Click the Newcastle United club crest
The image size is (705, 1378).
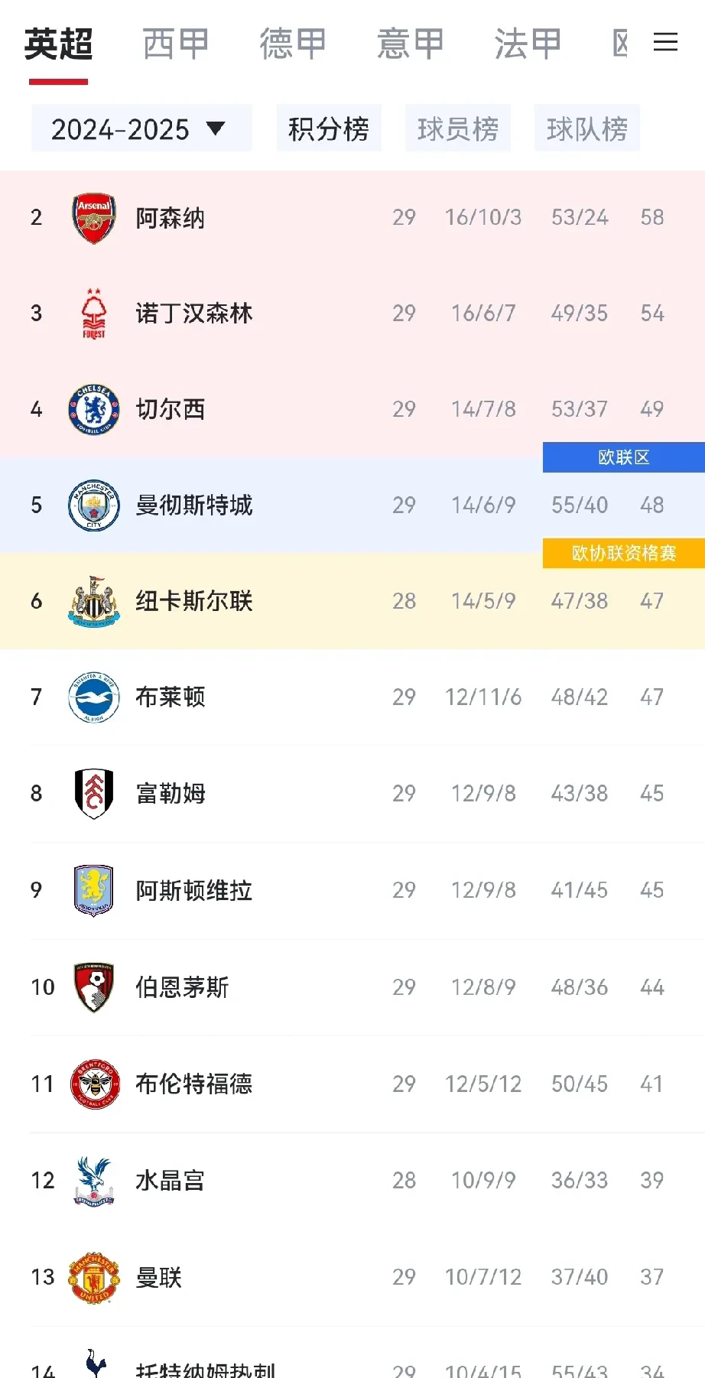tap(93, 601)
